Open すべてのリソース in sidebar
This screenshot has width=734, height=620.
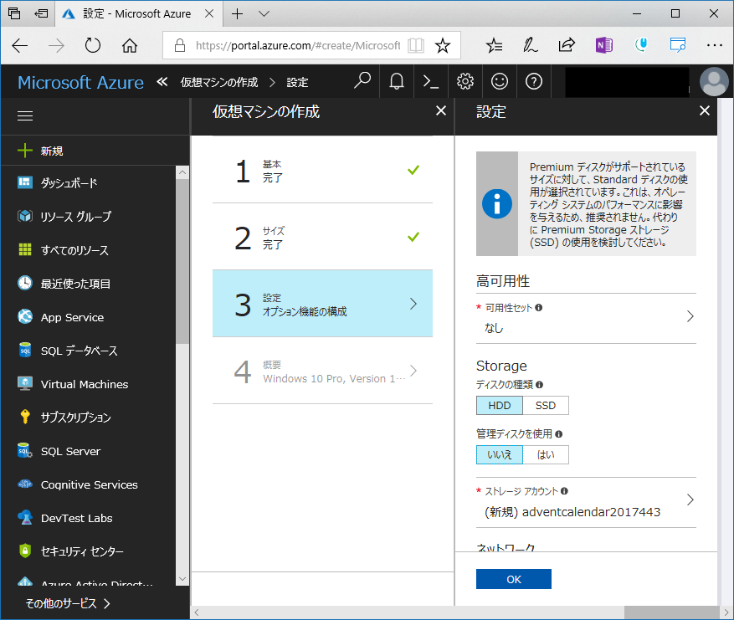(89, 250)
